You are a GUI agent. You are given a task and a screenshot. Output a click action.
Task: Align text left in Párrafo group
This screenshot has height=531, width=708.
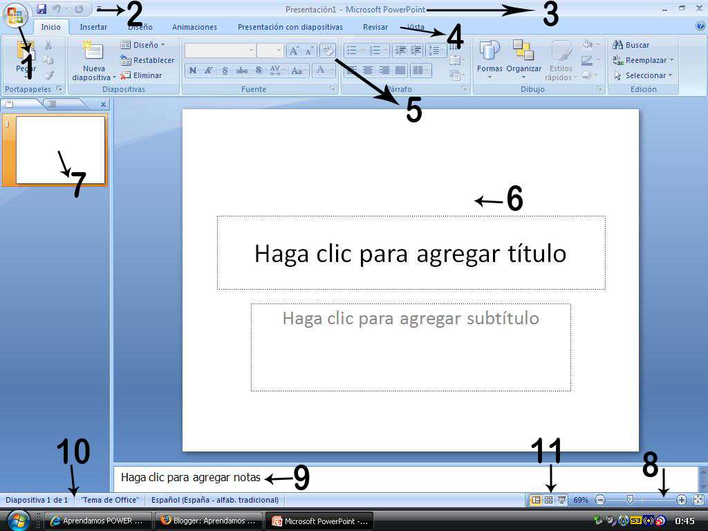pyautogui.click(x=352, y=71)
